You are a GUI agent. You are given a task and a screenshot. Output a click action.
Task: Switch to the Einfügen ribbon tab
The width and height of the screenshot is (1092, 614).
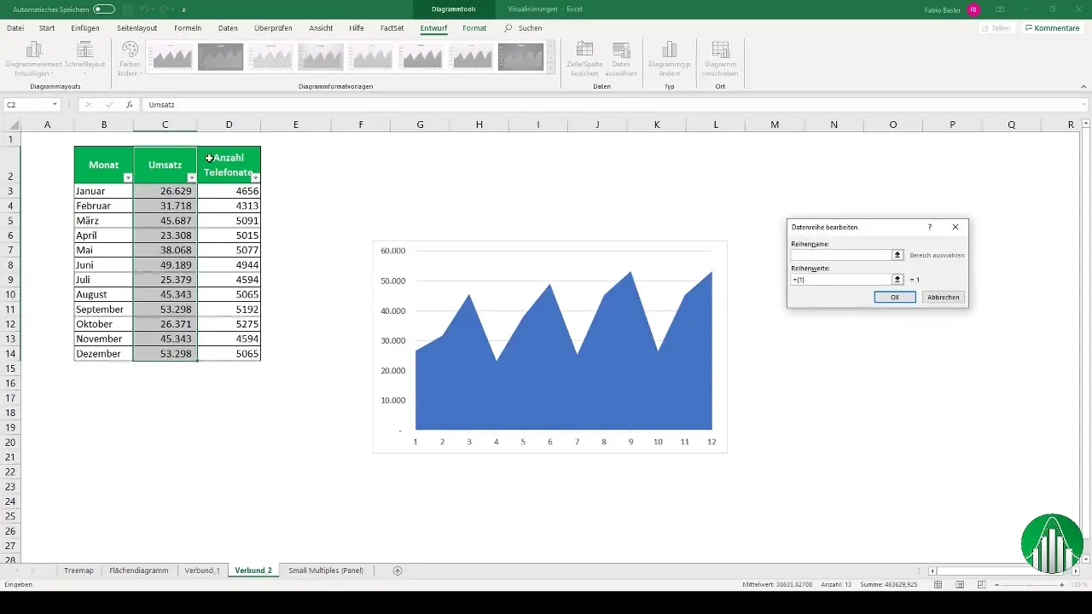(85, 28)
